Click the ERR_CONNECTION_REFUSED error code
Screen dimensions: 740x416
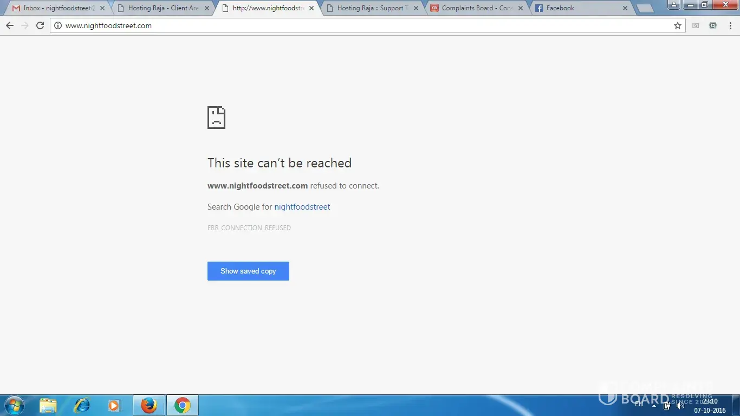249,228
